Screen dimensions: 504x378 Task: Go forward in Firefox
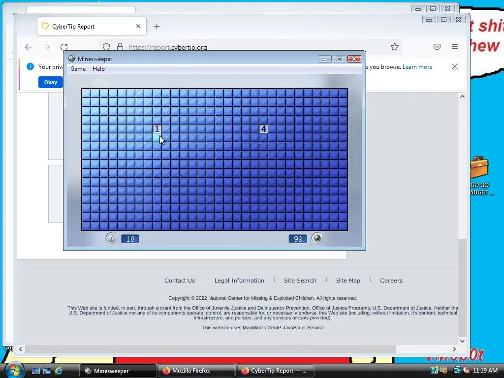[46, 47]
